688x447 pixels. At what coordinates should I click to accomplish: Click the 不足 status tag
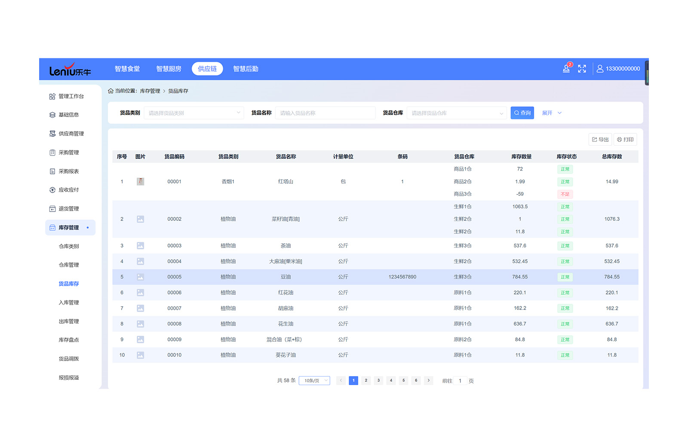tap(565, 194)
